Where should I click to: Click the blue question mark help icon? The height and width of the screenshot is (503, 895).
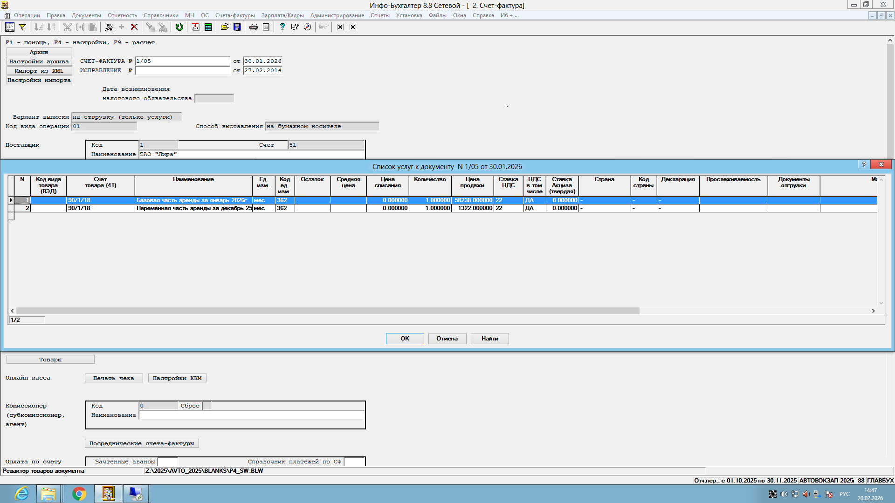click(x=282, y=27)
